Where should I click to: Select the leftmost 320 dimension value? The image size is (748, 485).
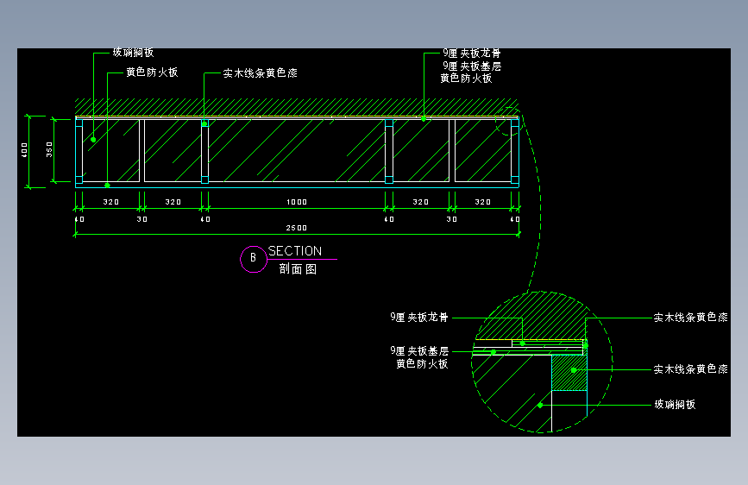111,202
